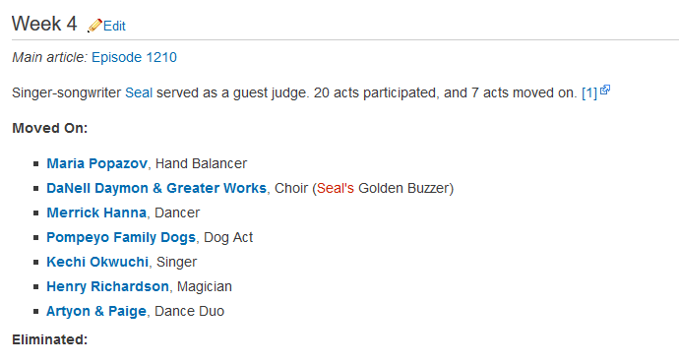The image size is (679, 364).
Task: Click the Hand Balancer description text
Action: (x=201, y=163)
